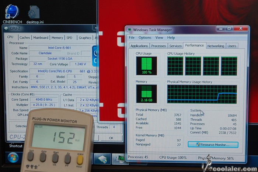Click the Instructions MMX, SSE list field

64,87
